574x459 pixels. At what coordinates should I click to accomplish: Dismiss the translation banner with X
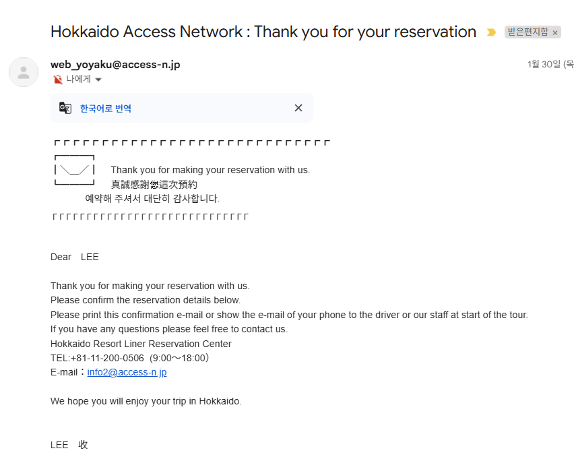click(x=298, y=108)
